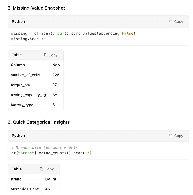Click copy icon above NaN table
Image resolution: width=193 pixels, height=195 pixels.
click(x=45, y=55)
